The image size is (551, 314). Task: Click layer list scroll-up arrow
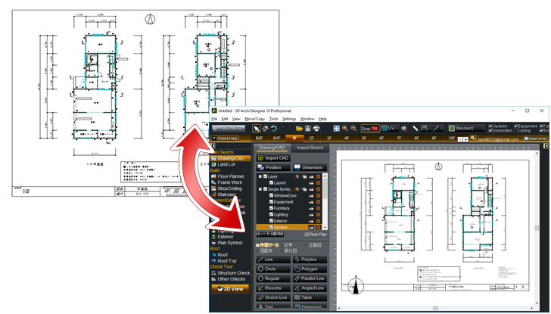[x=325, y=176]
